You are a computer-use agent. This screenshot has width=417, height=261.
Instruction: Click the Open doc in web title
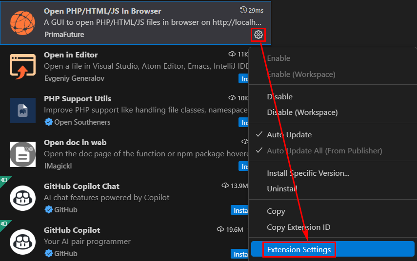tap(75, 142)
